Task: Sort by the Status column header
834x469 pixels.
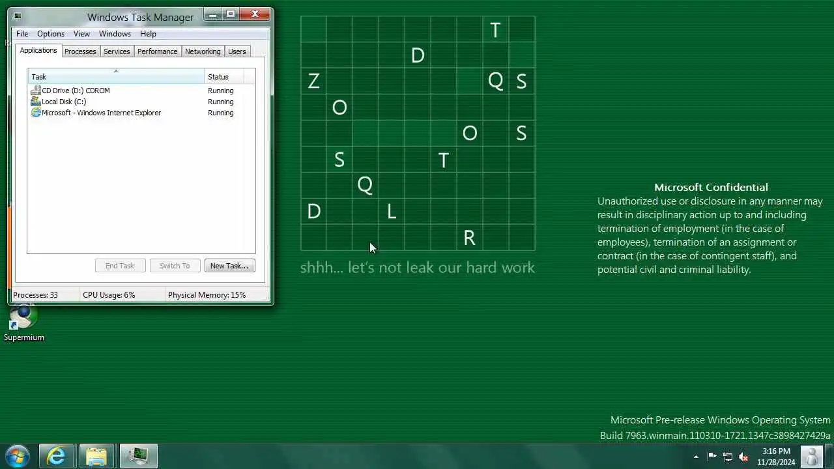Action: [x=224, y=77]
